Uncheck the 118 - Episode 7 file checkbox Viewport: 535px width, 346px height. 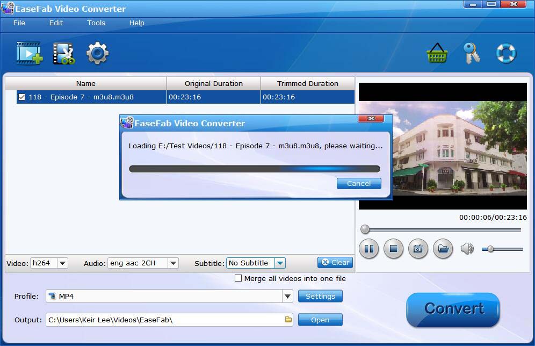click(x=21, y=97)
